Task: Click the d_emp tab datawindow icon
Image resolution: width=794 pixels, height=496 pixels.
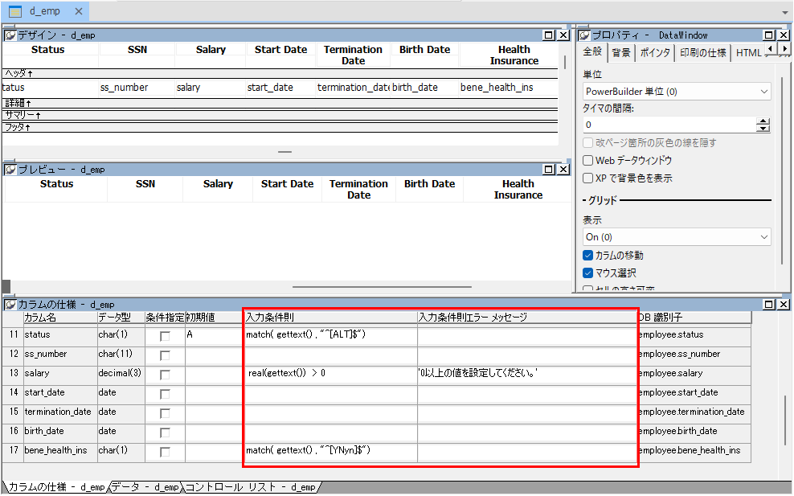Action: click(15, 11)
